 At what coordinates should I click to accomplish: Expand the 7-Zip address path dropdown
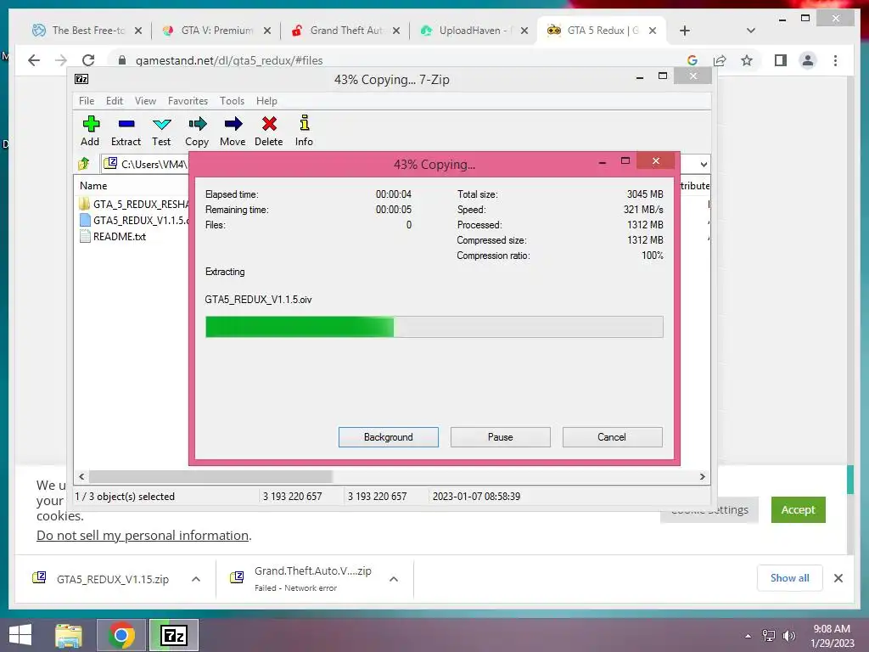pyautogui.click(x=704, y=164)
